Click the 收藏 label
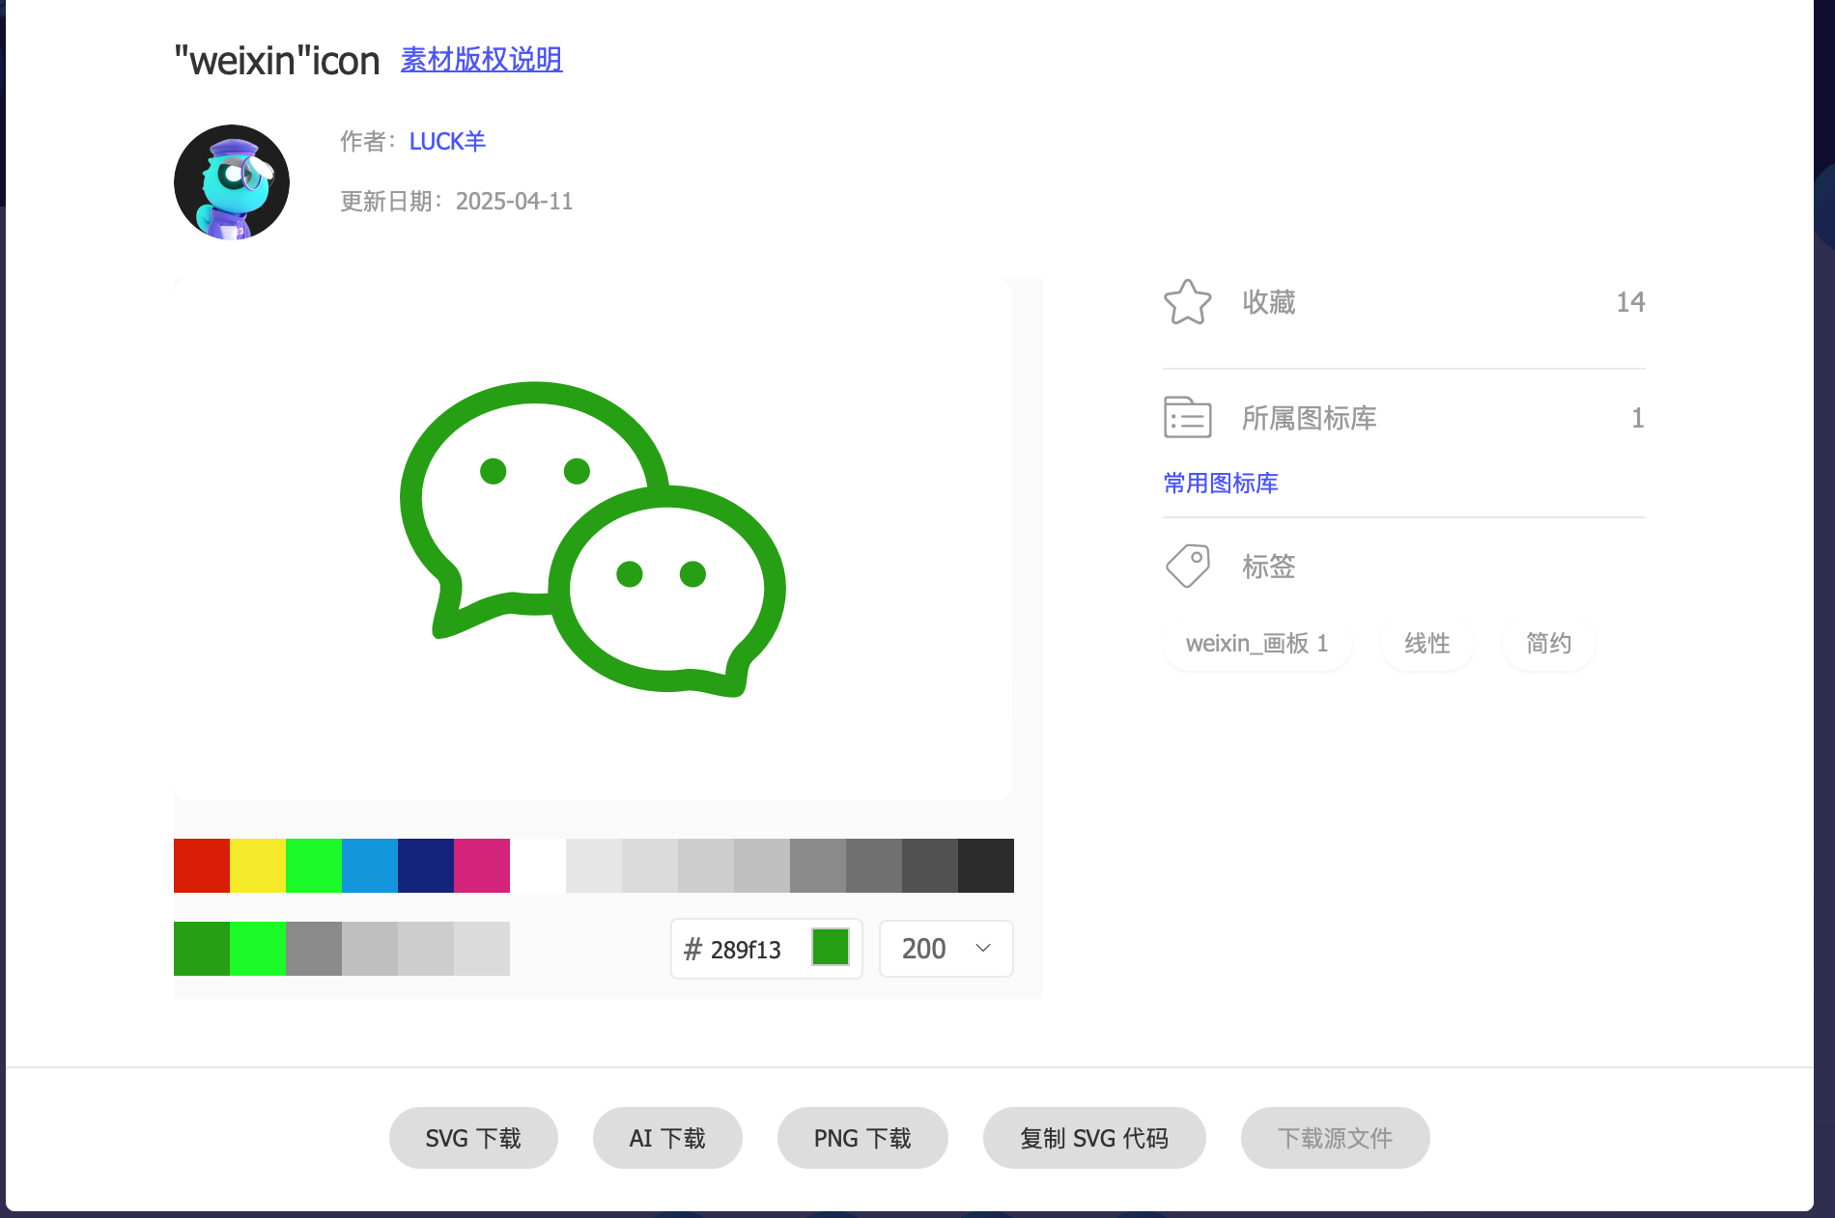The height and width of the screenshot is (1218, 1835). click(1269, 302)
